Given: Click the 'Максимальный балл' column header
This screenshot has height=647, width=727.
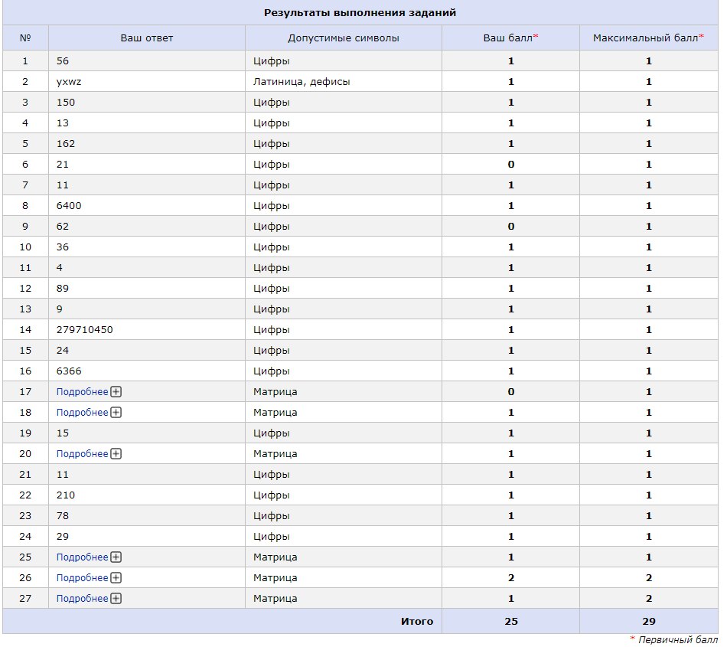Looking at the screenshot, I should (648, 38).
